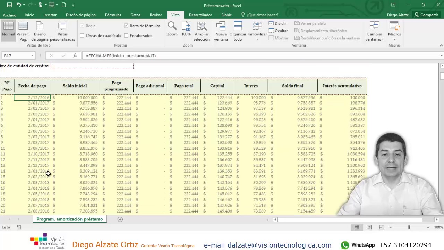Click the credit entity name input cell
444x250 pixels.
click(x=92, y=66)
